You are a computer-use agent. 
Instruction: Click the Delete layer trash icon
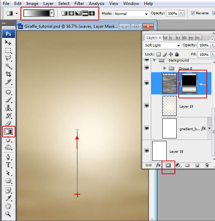point(207,165)
